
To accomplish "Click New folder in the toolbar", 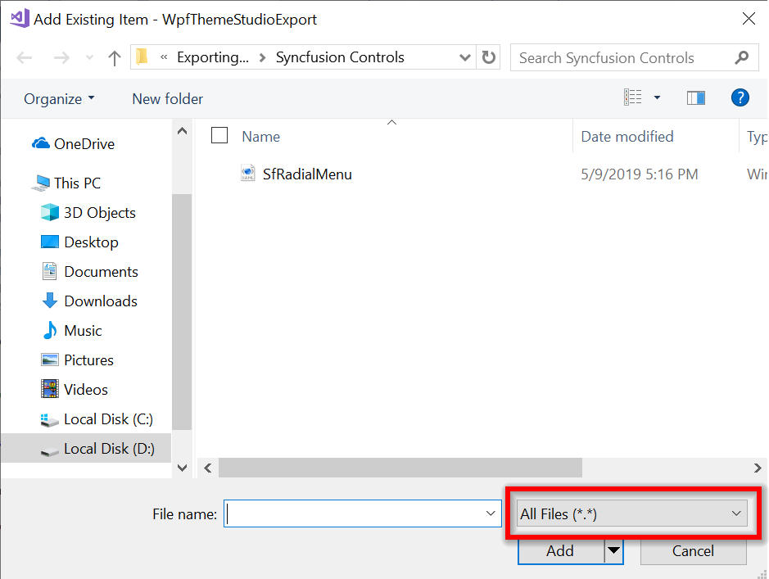I will click(167, 97).
